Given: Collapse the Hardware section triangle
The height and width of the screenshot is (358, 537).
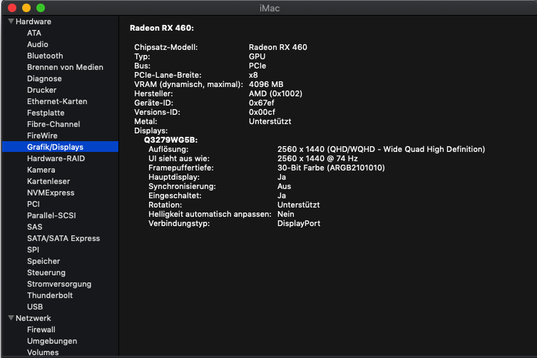Looking at the screenshot, I should [11, 21].
